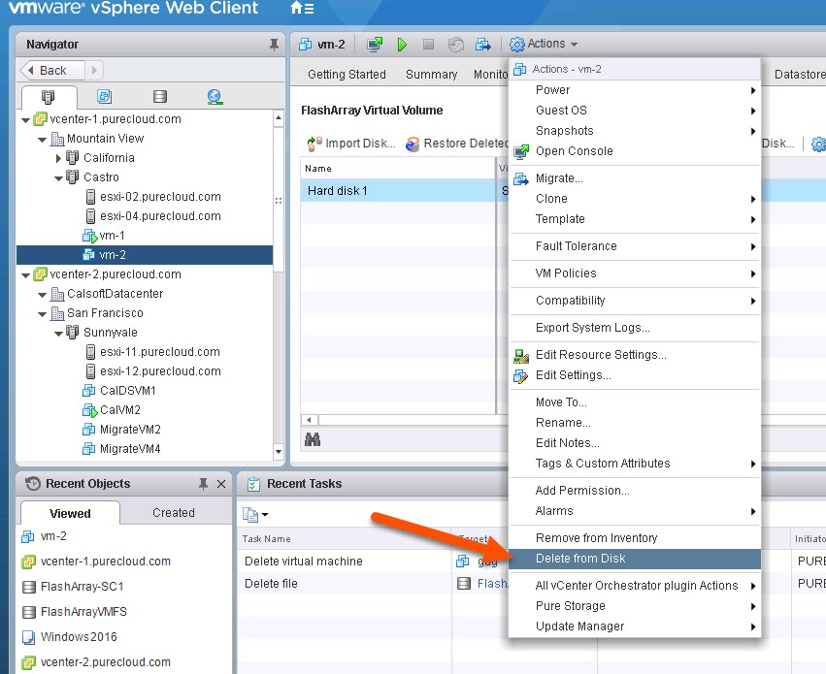Choose Edit Resource Settings... menu item
This screenshot has height=674, width=826.
[636, 355]
